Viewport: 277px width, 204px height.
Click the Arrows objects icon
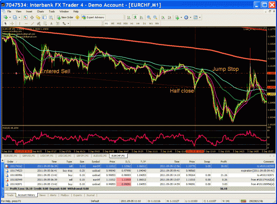point(64,23)
